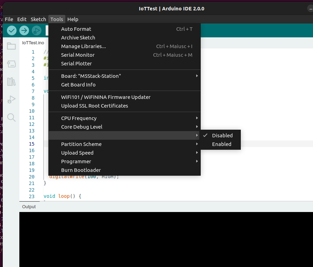The image size is (313, 267).
Task: Select Upload SSL Root Certificates
Action: tap(125, 106)
